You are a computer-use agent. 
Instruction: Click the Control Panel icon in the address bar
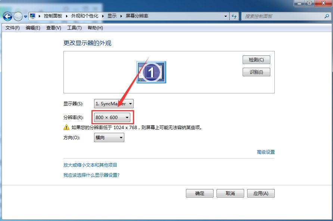click(x=32, y=16)
